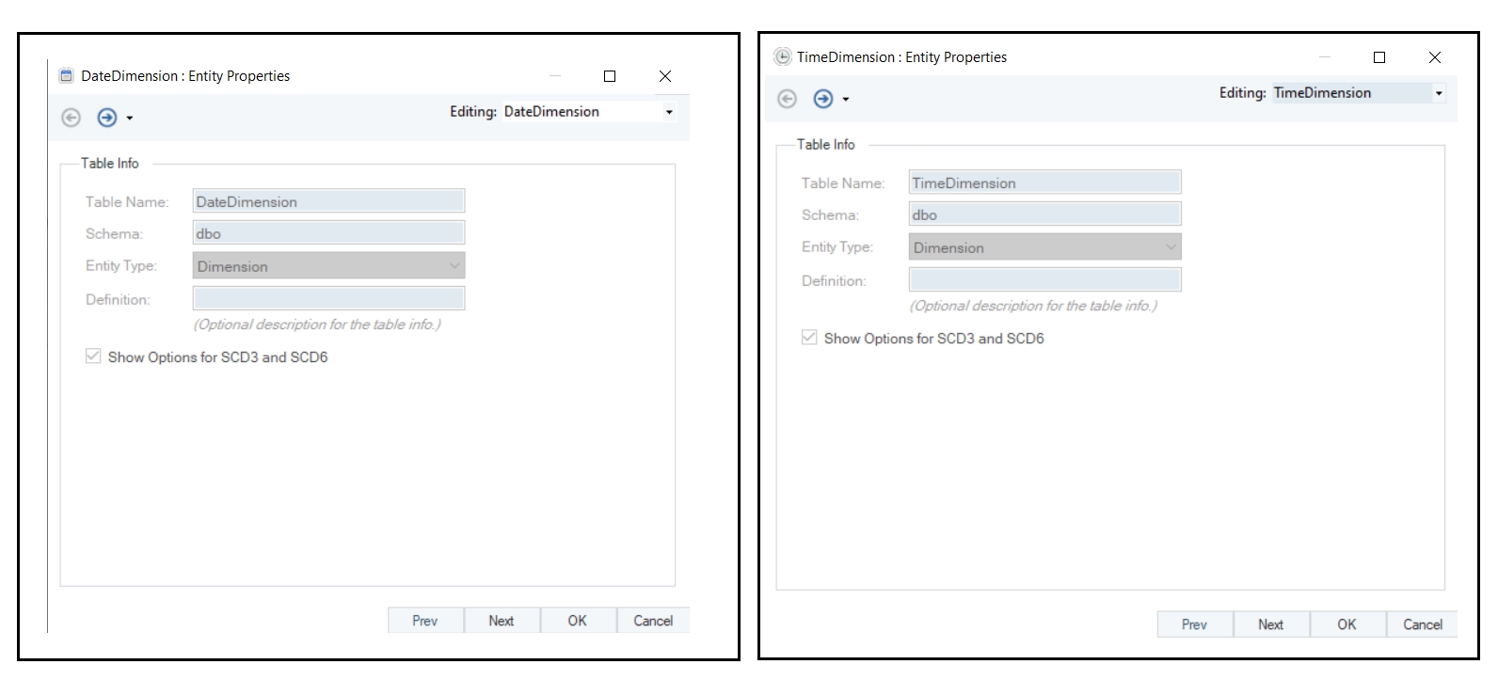The image size is (1498, 696).
Task: Open the Editing dropdown showing TimeDimension
Action: (x=1438, y=93)
